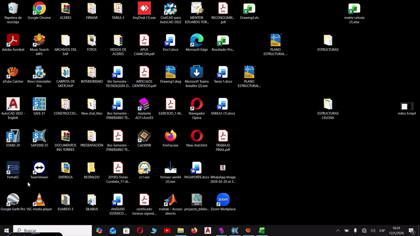Select the TeamViewer desktop shortcut
Image resolution: width=420 pixels, height=236 pixels.
pos(39,170)
